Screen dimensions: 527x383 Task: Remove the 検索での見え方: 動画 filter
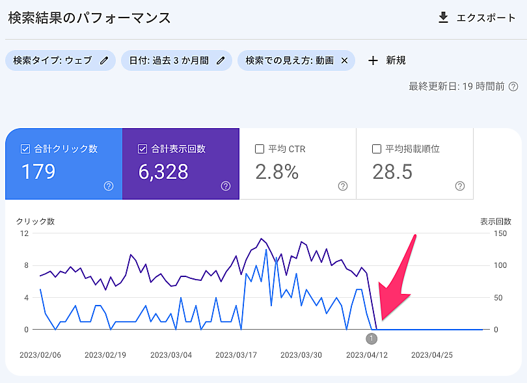pyautogui.click(x=344, y=60)
